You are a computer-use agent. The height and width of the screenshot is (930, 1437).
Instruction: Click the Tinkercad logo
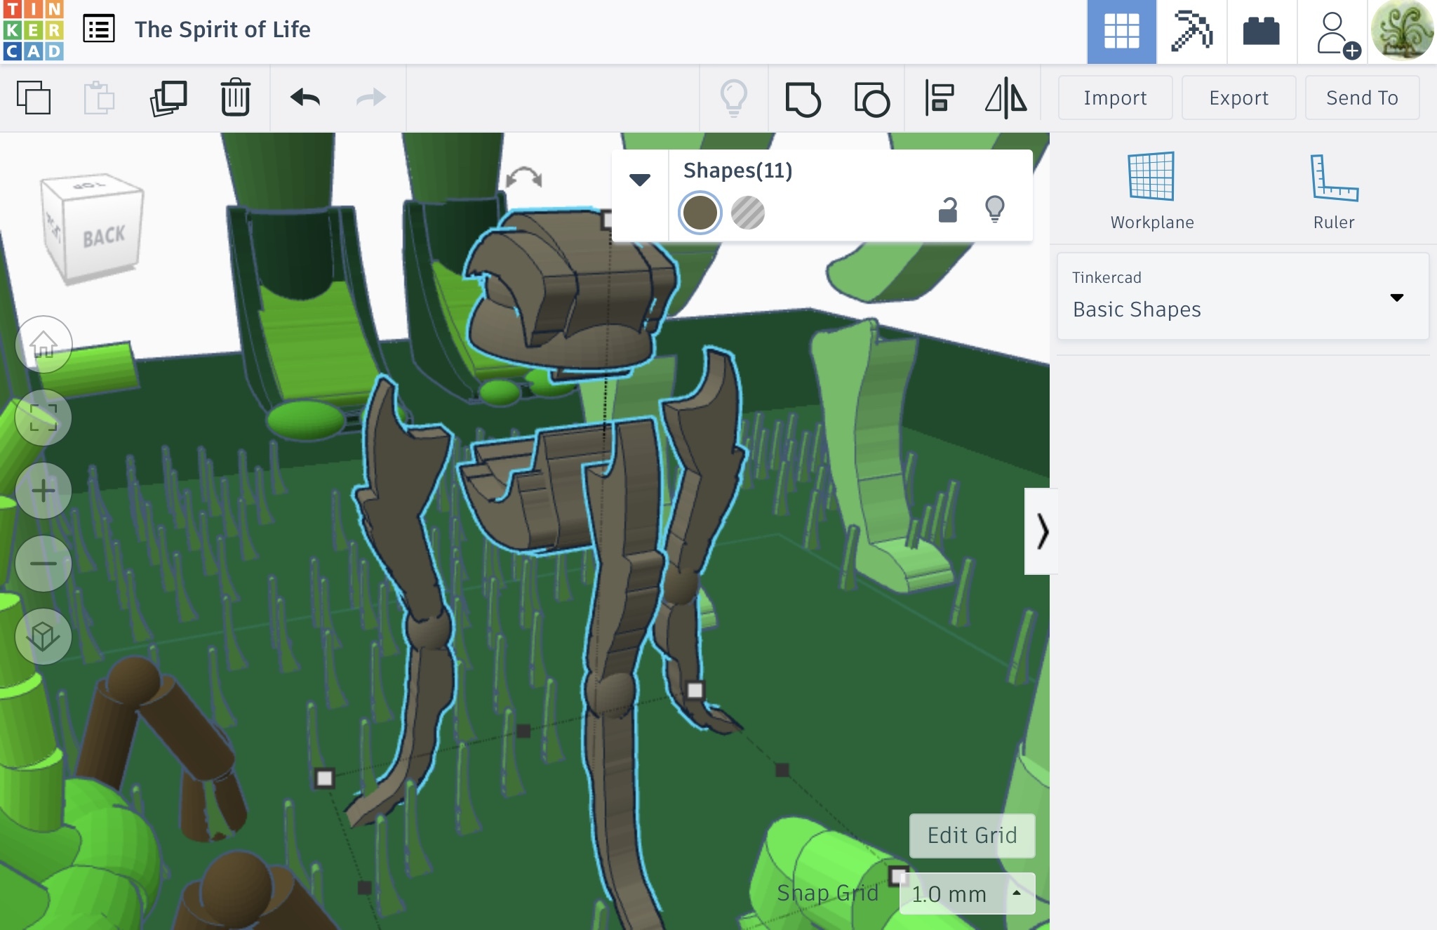33,30
